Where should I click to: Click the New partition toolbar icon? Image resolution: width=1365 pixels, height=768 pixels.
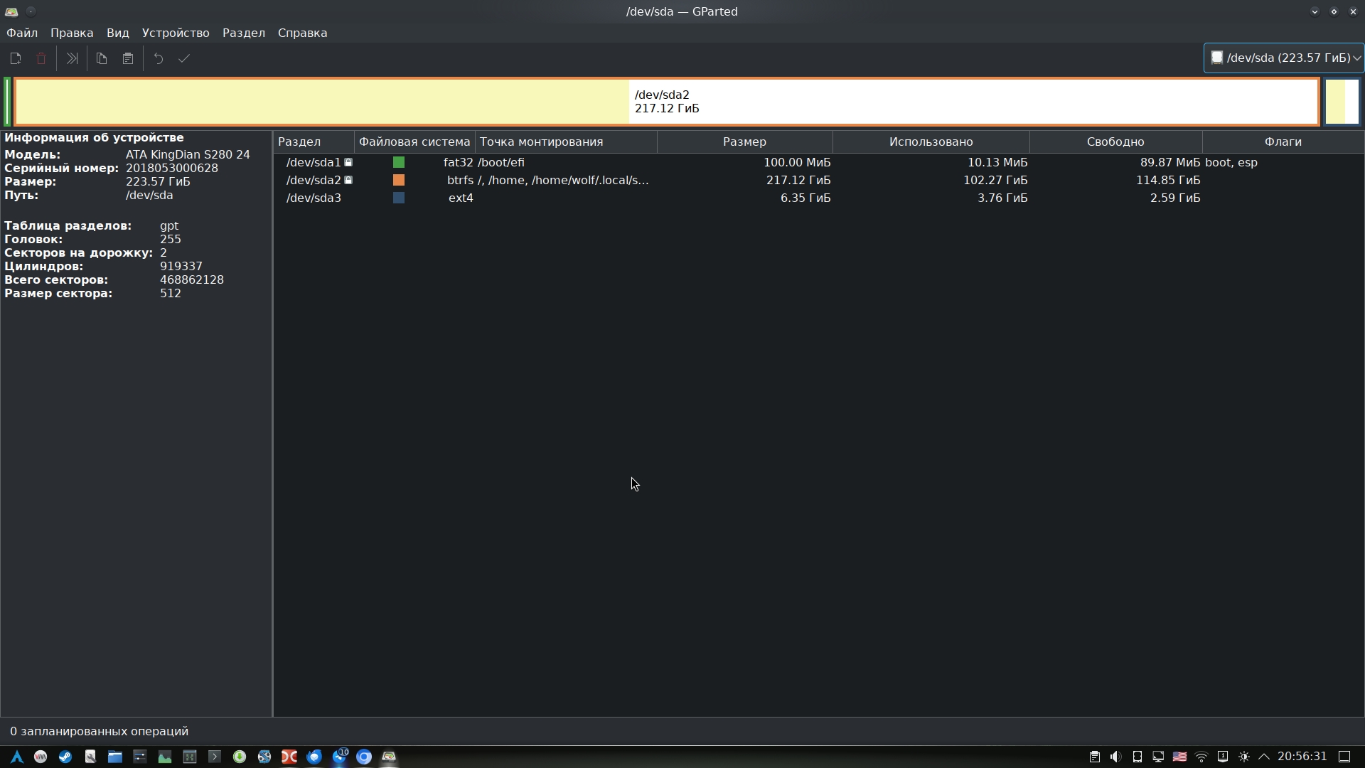pyautogui.click(x=16, y=59)
